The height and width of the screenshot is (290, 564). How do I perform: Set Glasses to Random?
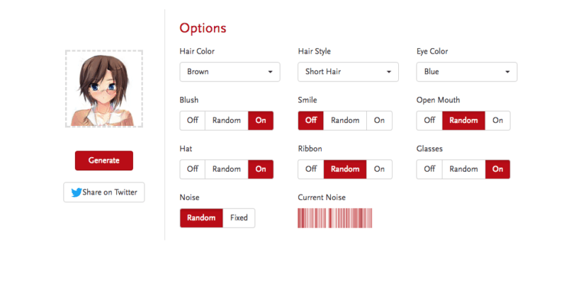click(463, 169)
